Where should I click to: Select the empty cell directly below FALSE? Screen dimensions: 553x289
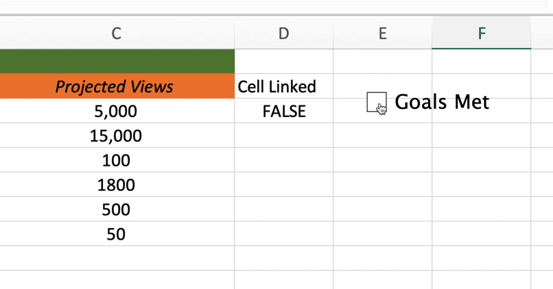(283, 136)
